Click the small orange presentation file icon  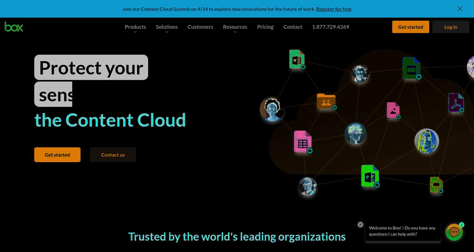(436, 185)
